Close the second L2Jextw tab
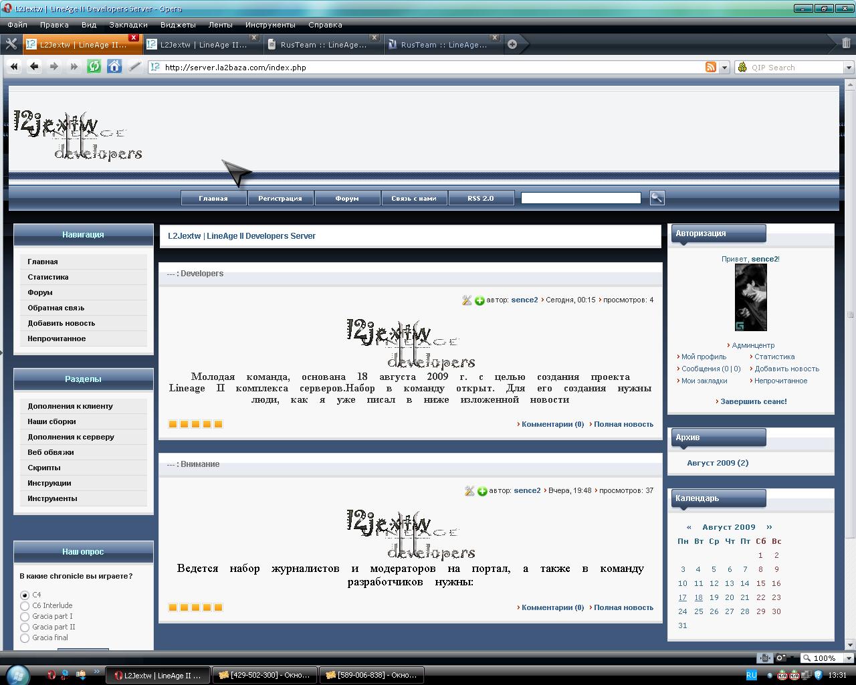The width and height of the screenshot is (856, 685). [x=254, y=37]
